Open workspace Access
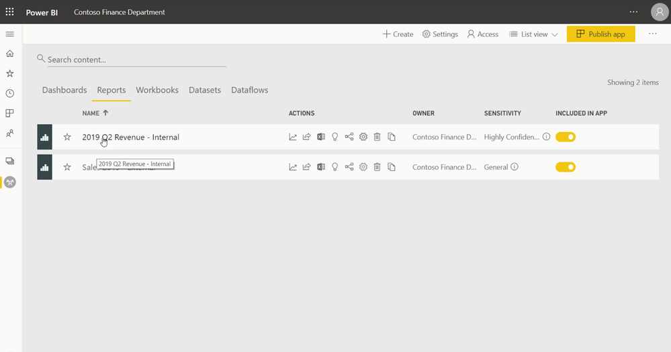Viewport: 671px width, 352px height. [483, 34]
